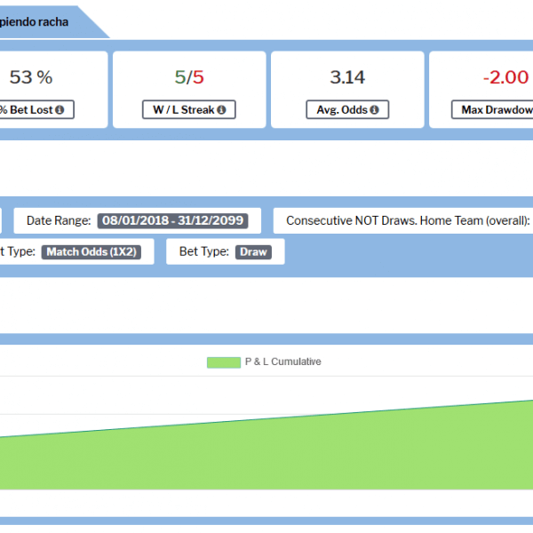Click the % Bet Lost info icon

click(60, 110)
